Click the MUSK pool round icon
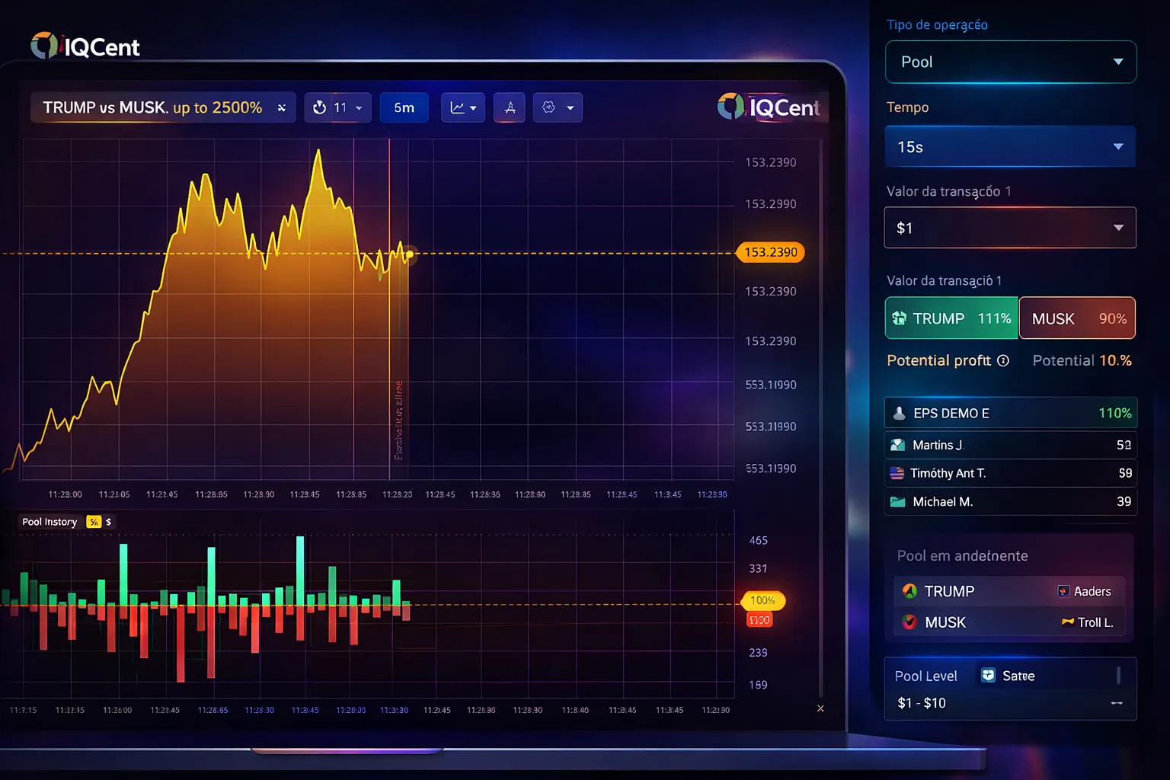The height and width of the screenshot is (780, 1170). pos(909,622)
